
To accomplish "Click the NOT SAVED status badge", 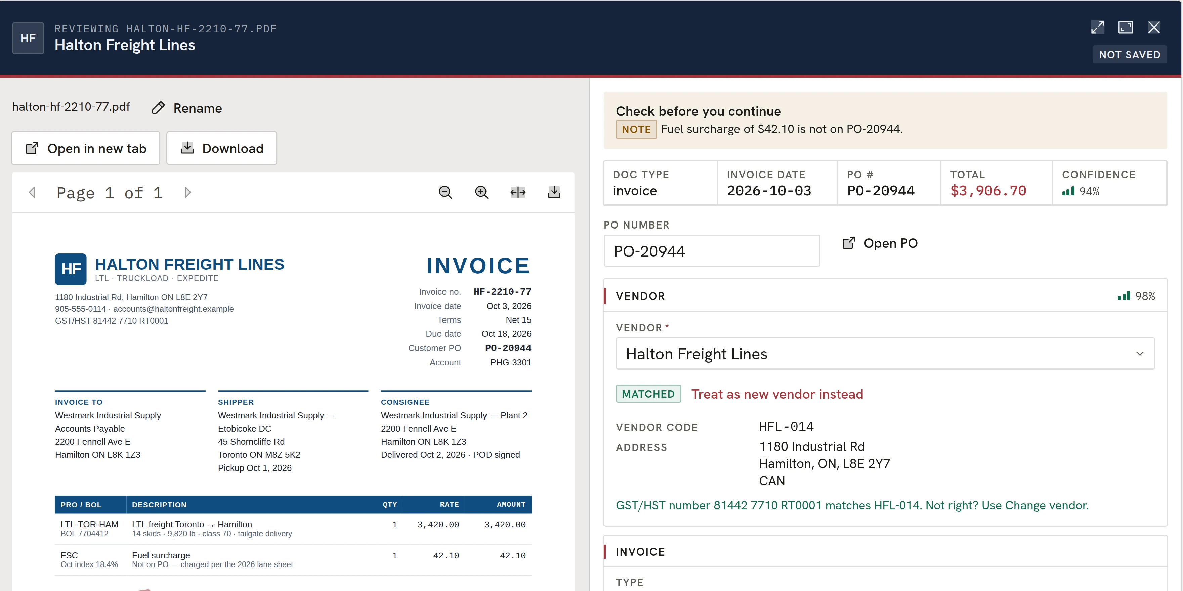I will tap(1129, 55).
